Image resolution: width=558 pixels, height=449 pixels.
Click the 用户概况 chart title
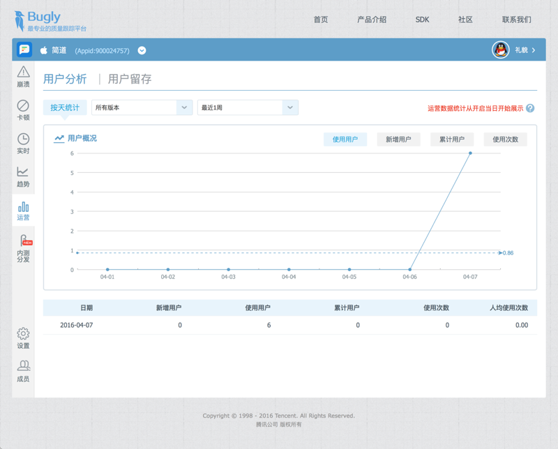[82, 138]
